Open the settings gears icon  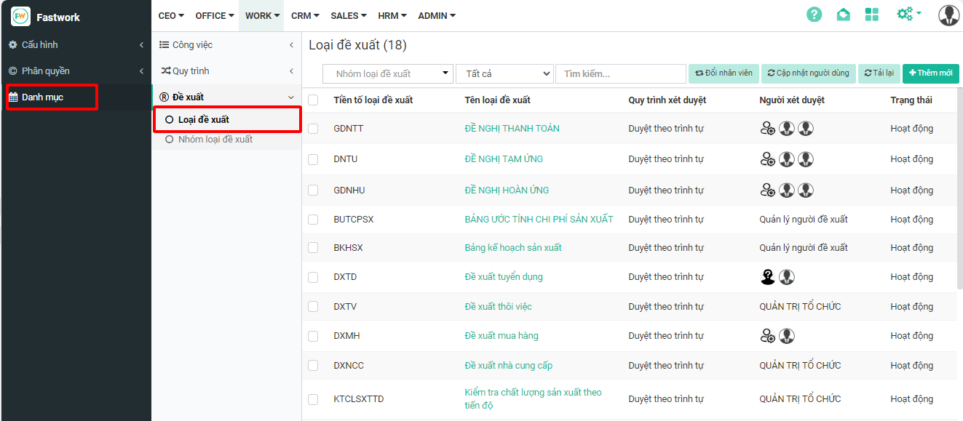pyautogui.click(x=908, y=15)
